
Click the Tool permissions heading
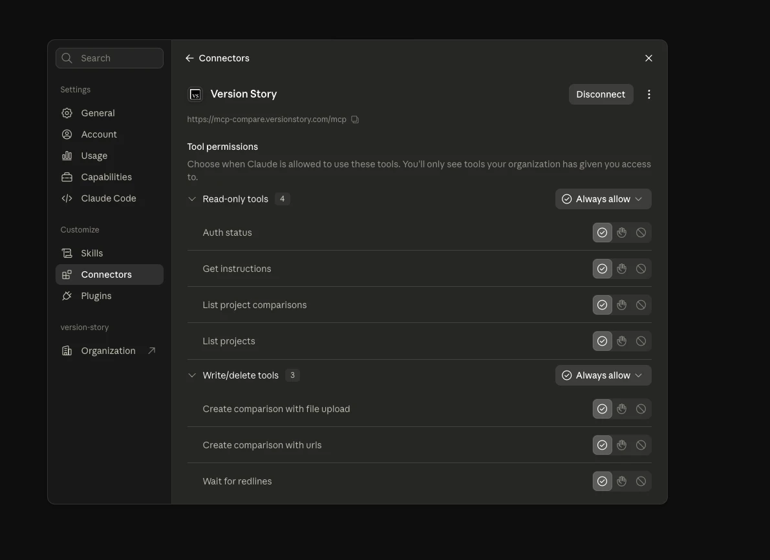point(222,147)
